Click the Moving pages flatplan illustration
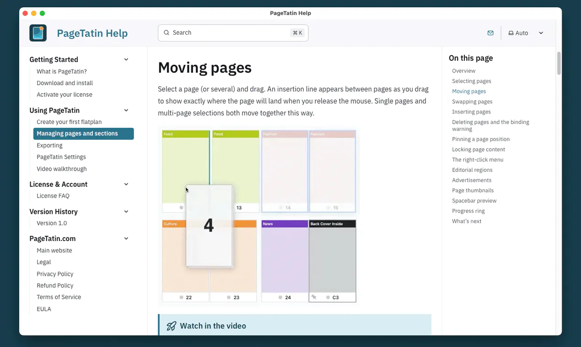 (259, 217)
